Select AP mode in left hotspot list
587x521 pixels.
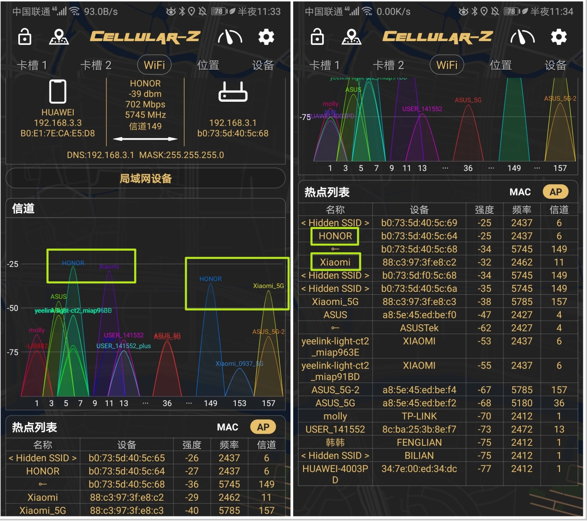coord(263,427)
